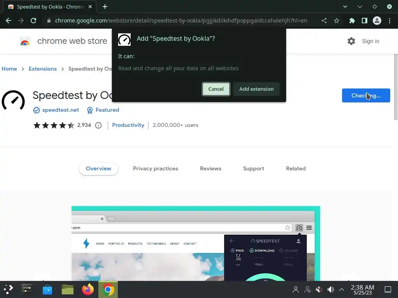Go back using the browser back arrow
This screenshot has height=298, width=398.
[x=9, y=21]
